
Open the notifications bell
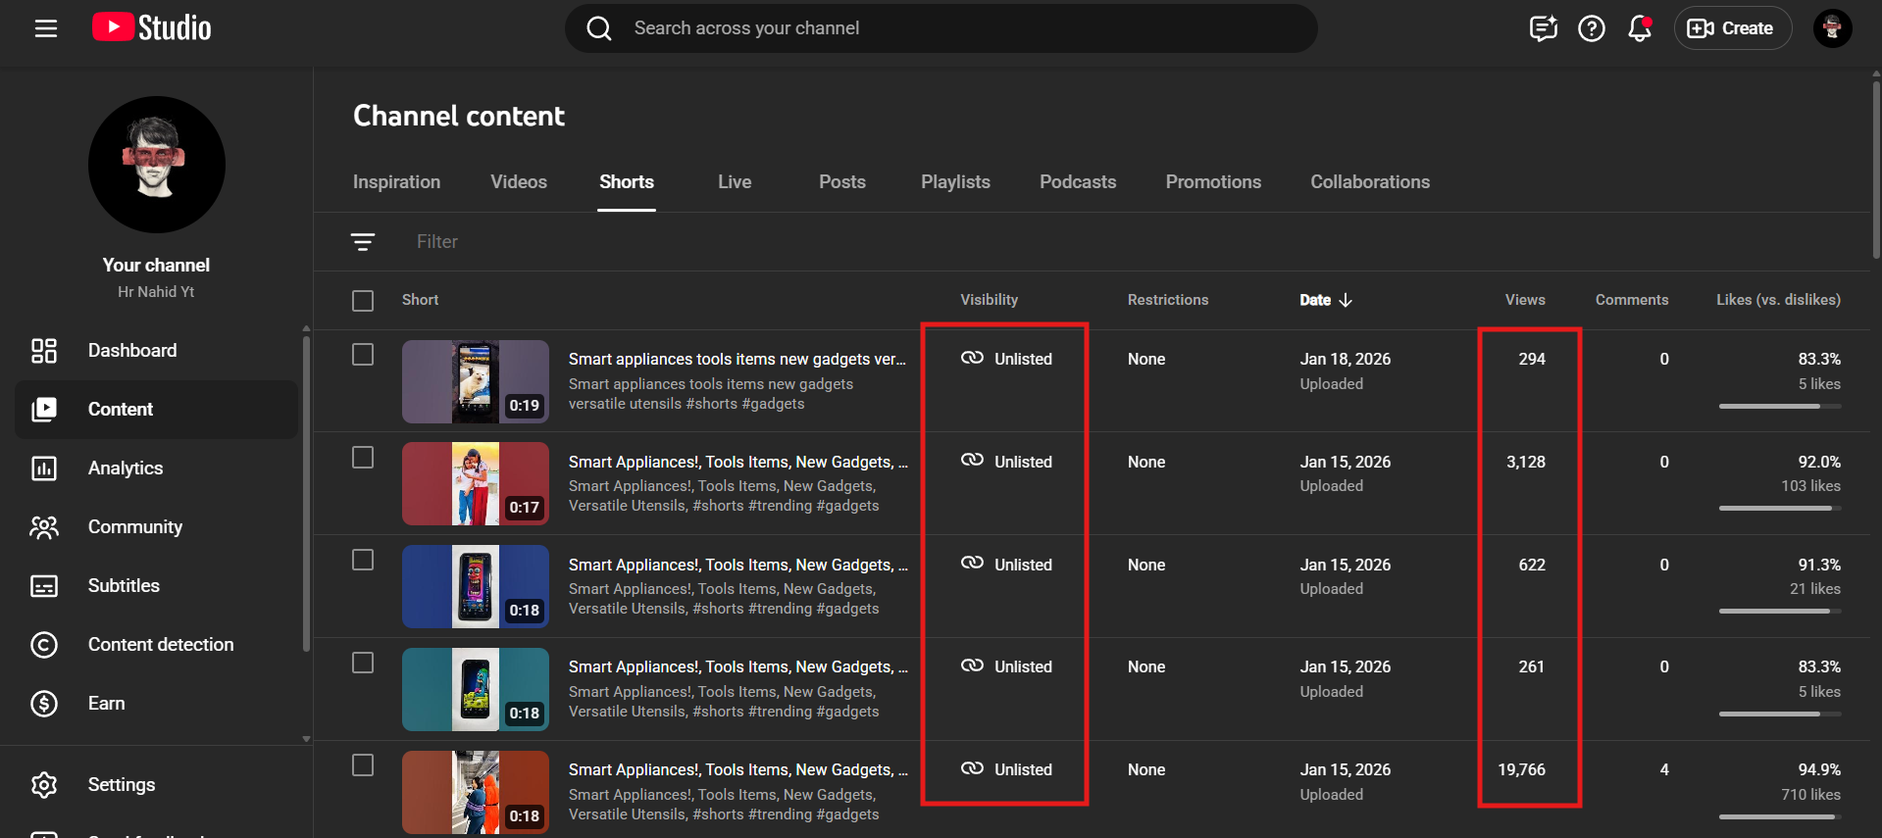1639,28
